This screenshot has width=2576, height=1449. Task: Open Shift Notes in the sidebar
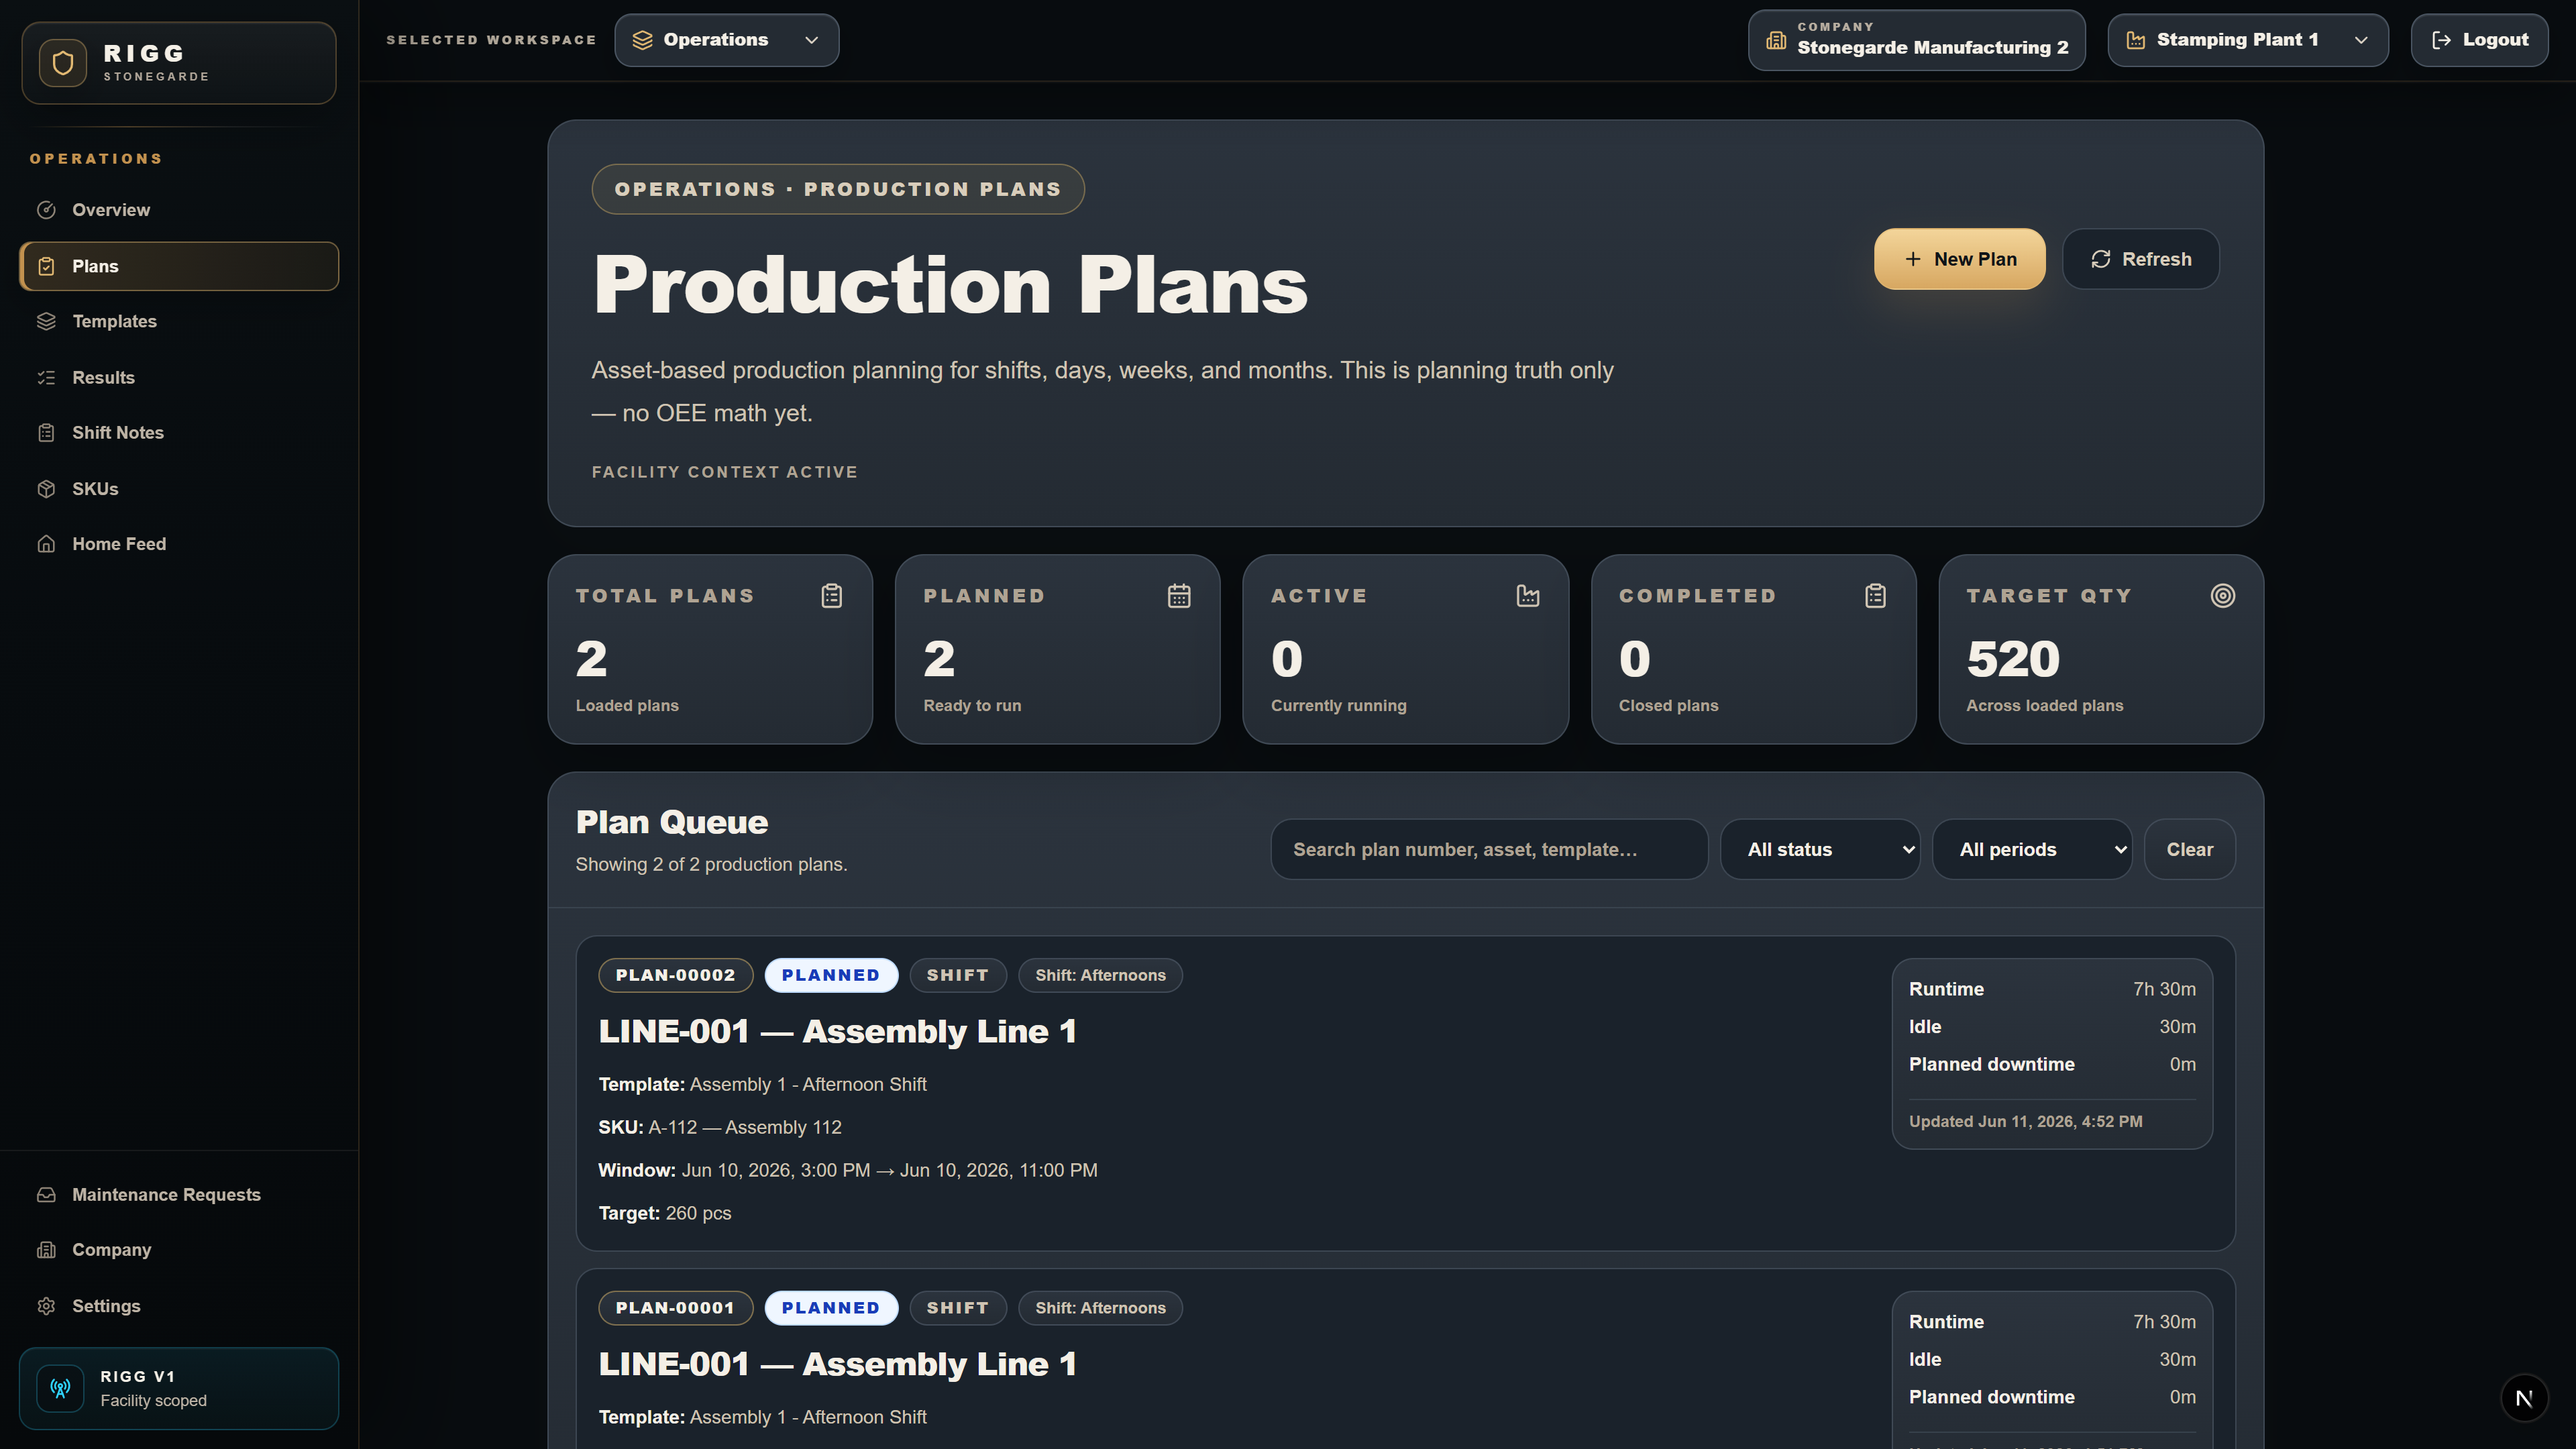click(x=179, y=433)
